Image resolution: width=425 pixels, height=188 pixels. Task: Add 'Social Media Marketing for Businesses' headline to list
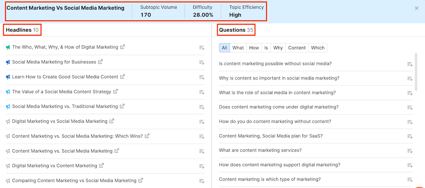click(202, 62)
